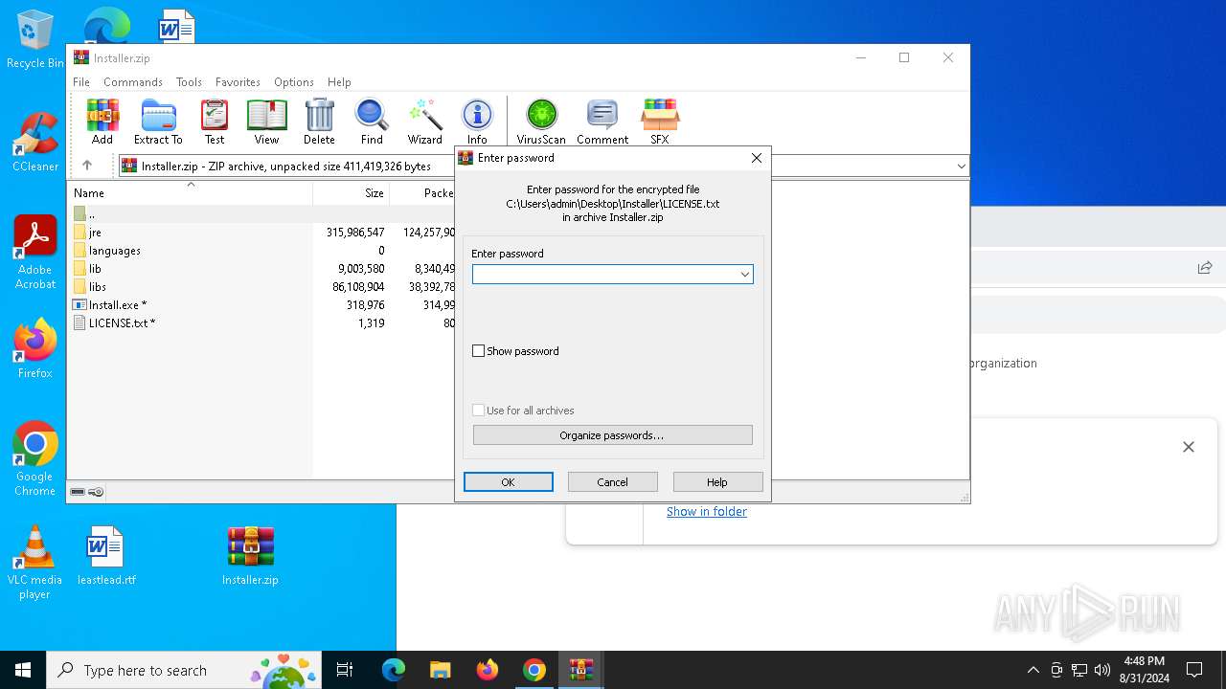Open the File menu
The image size is (1226, 689).
[x=81, y=82]
